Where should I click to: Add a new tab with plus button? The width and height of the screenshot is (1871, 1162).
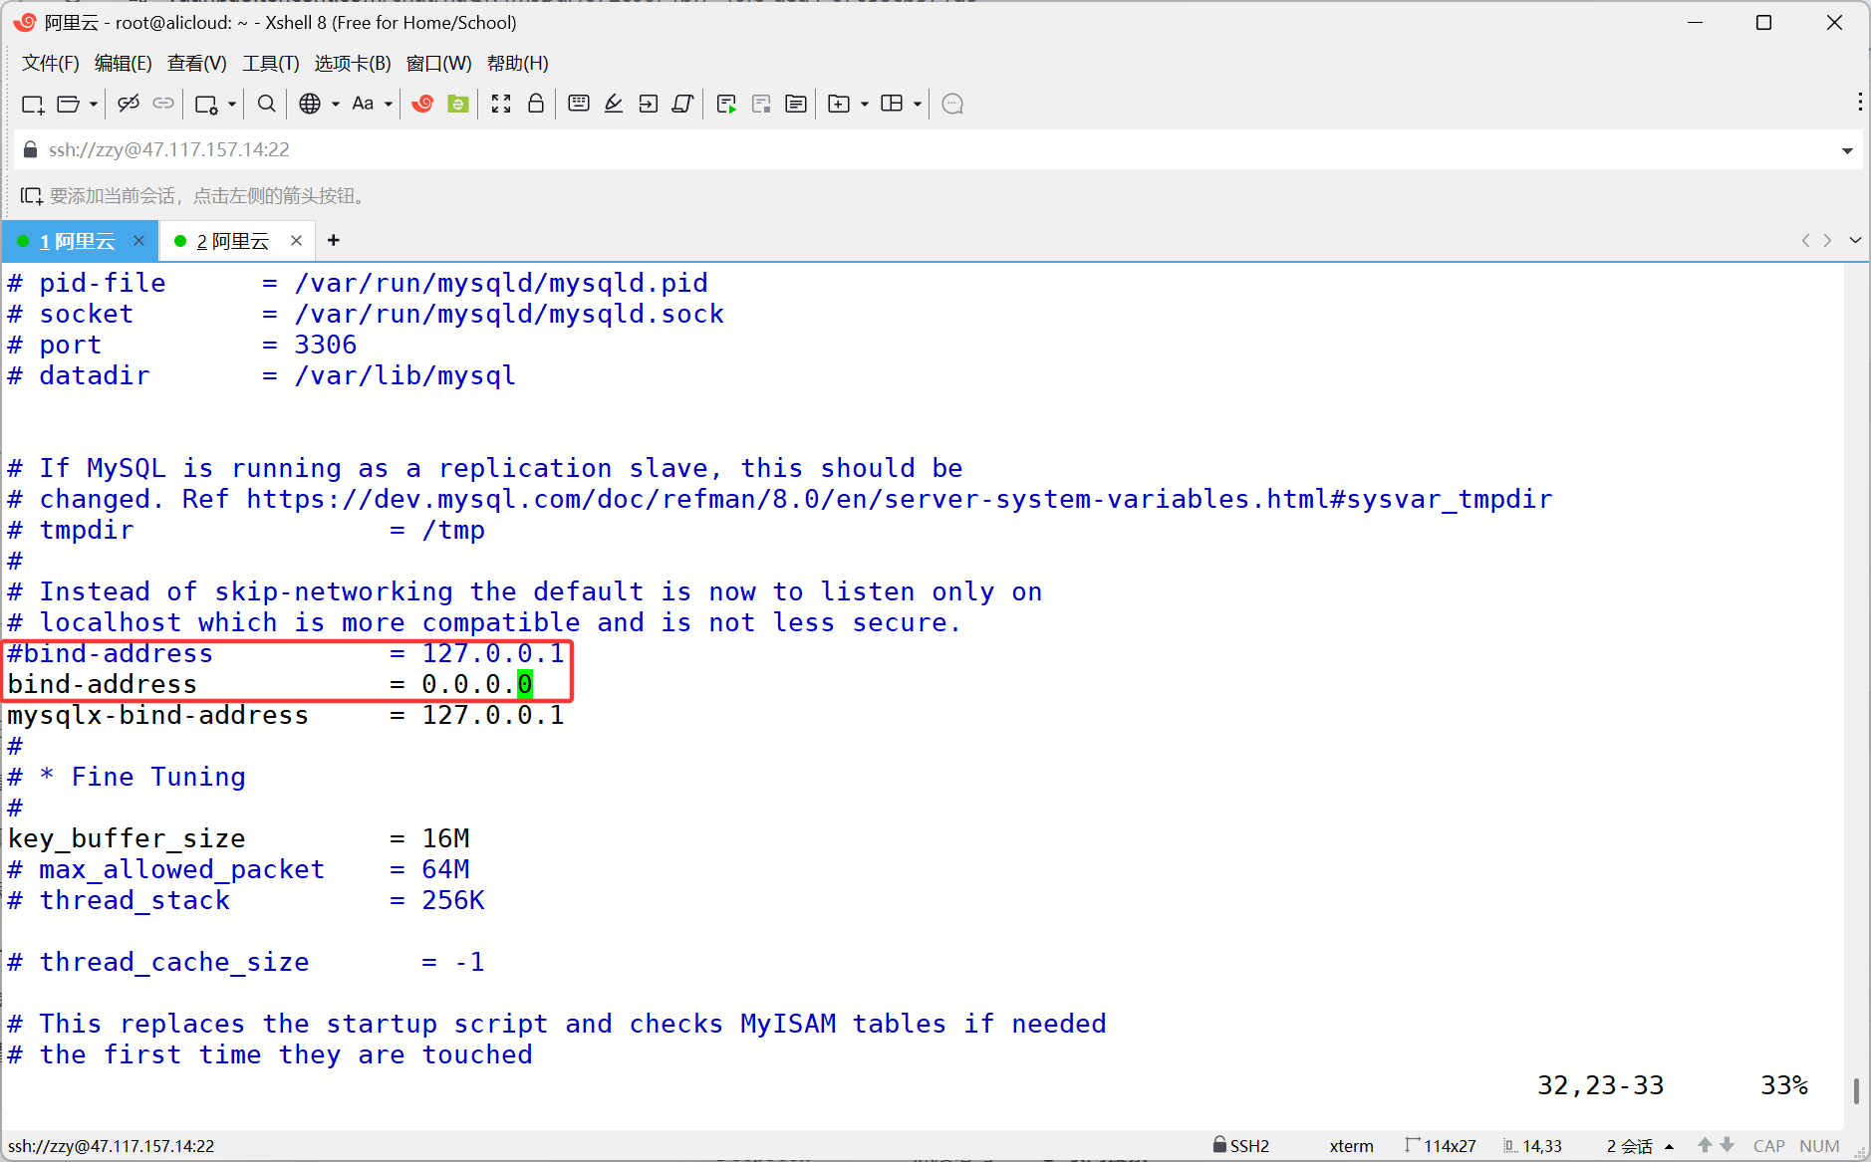[x=334, y=240]
